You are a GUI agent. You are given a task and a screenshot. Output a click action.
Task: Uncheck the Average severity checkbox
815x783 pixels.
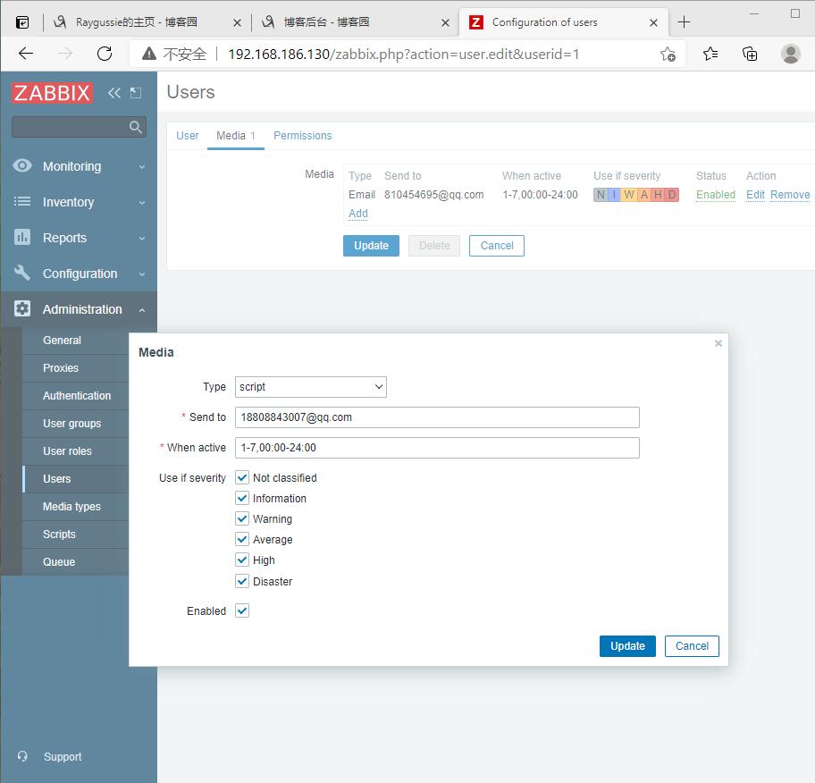(242, 539)
